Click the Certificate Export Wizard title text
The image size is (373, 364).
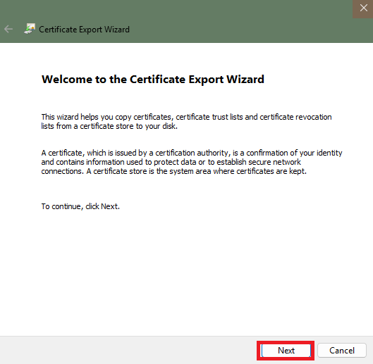pos(84,30)
